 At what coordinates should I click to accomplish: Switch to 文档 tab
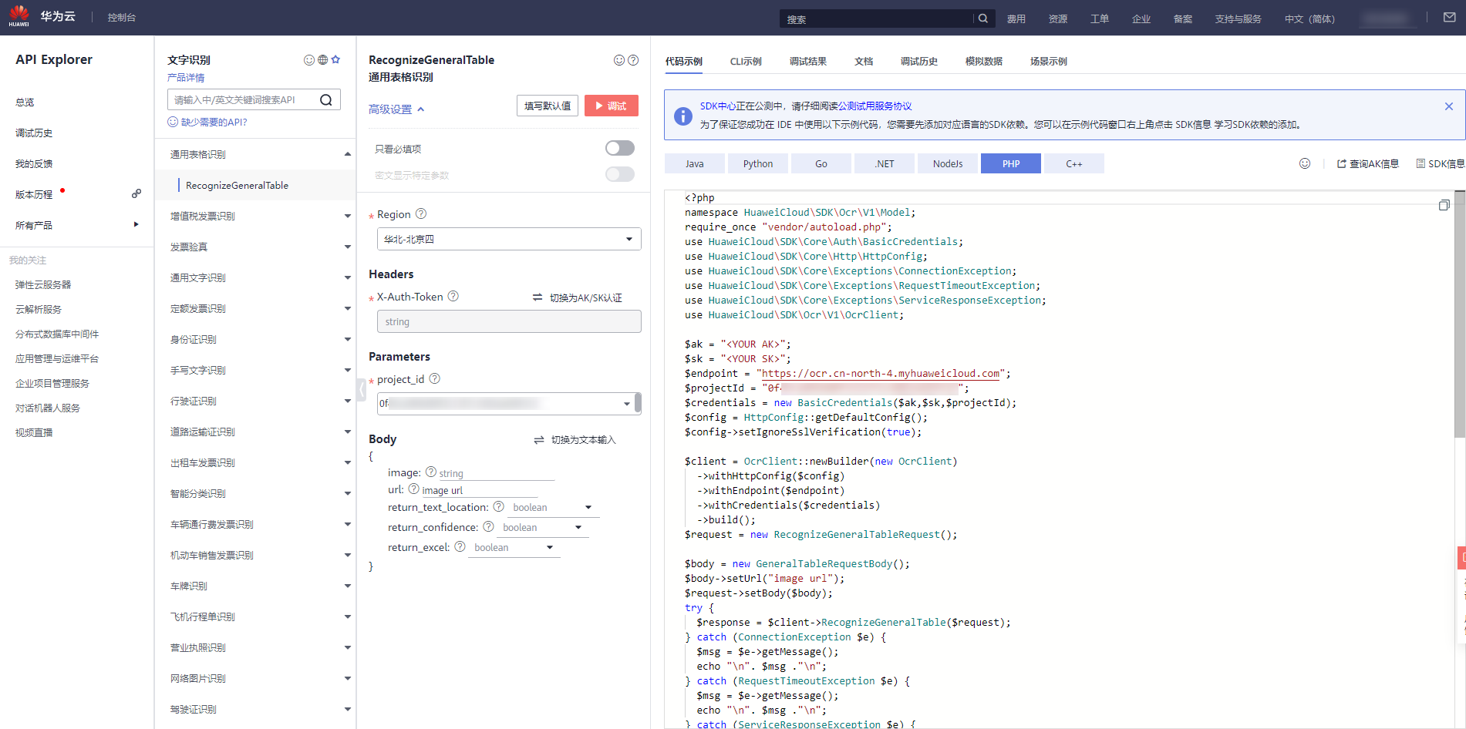[864, 62]
